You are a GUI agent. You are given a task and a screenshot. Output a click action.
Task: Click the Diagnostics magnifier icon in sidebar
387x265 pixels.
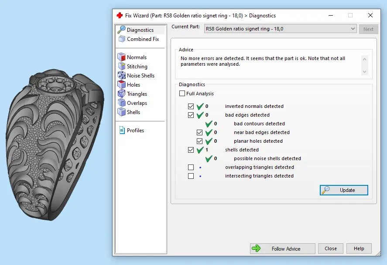[x=121, y=30]
